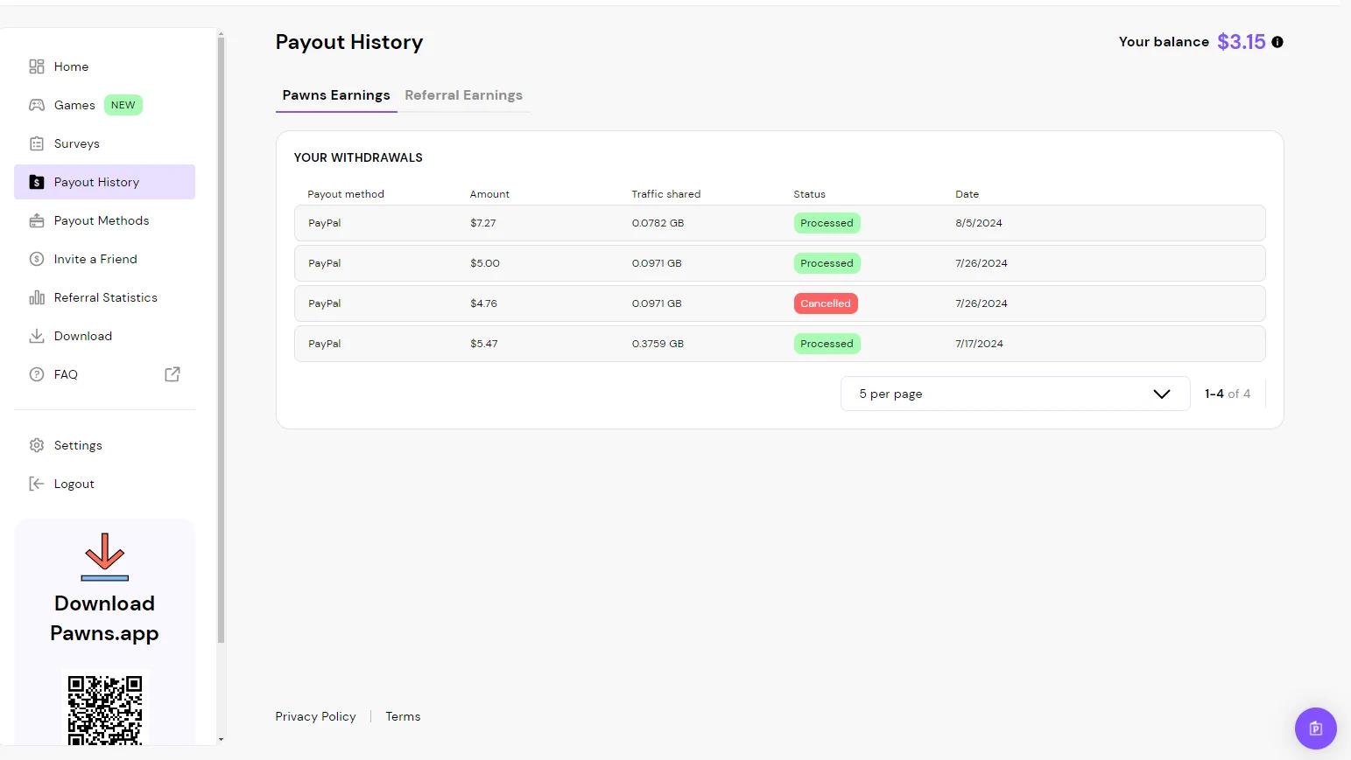
Task: Click the Referral Statistics bar chart icon
Action: click(x=37, y=297)
